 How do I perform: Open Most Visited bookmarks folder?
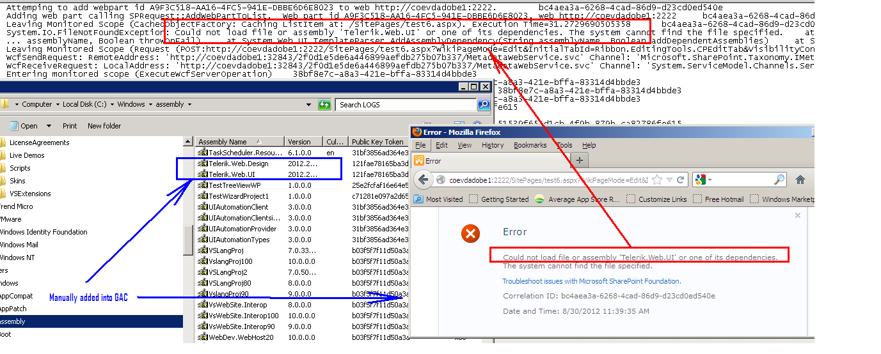(438, 199)
